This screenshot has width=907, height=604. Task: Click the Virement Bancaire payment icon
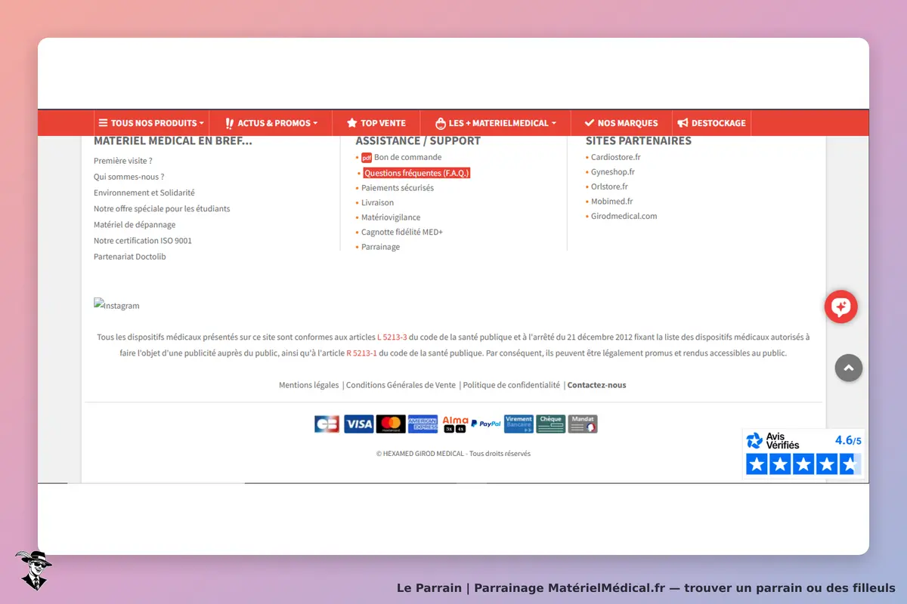tap(519, 424)
